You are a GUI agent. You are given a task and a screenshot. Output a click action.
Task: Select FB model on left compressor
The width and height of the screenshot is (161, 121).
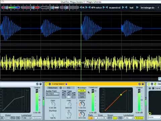pyautogui.click(x=18, y=118)
